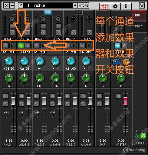The width and height of the screenshot is (148, 155).
Task: Turn on insert effect power for ANLG 1
Action: [x=5, y=45]
